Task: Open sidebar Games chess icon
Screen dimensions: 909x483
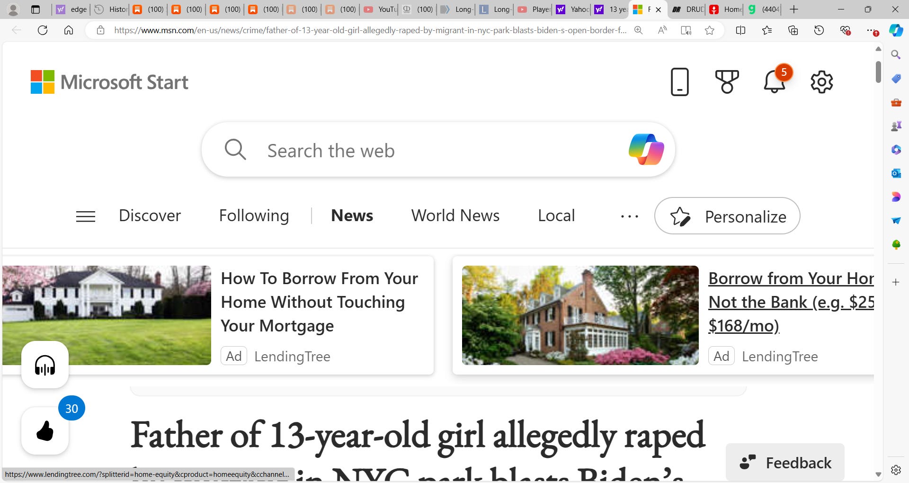Action: click(x=896, y=126)
